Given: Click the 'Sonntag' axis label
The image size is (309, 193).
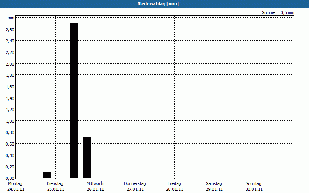Looking at the screenshot, I should (x=253, y=183).
